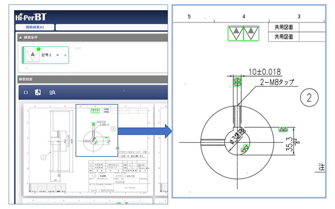
Task: Click the green status dot on symbol
Action: click(x=39, y=49)
